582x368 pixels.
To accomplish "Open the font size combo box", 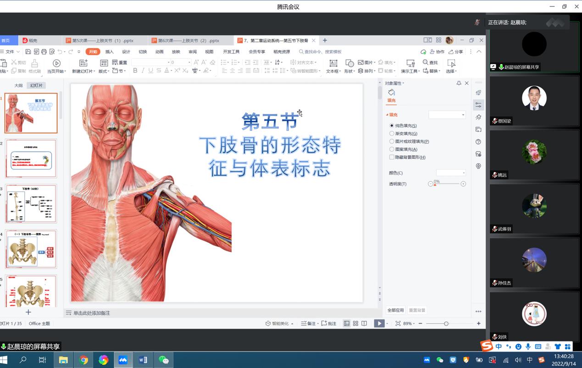I will pos(181,62).
